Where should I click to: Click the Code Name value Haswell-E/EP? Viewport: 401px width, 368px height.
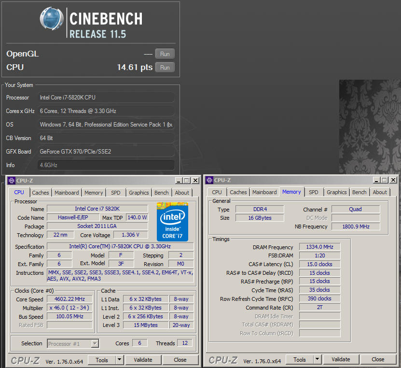73,217
